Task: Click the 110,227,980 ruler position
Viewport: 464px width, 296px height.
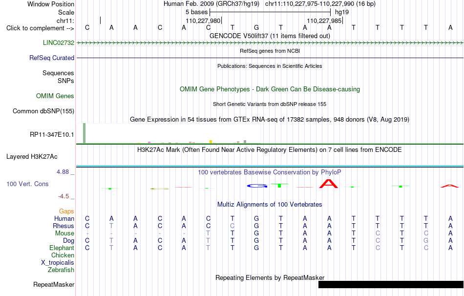Action: 203,21
